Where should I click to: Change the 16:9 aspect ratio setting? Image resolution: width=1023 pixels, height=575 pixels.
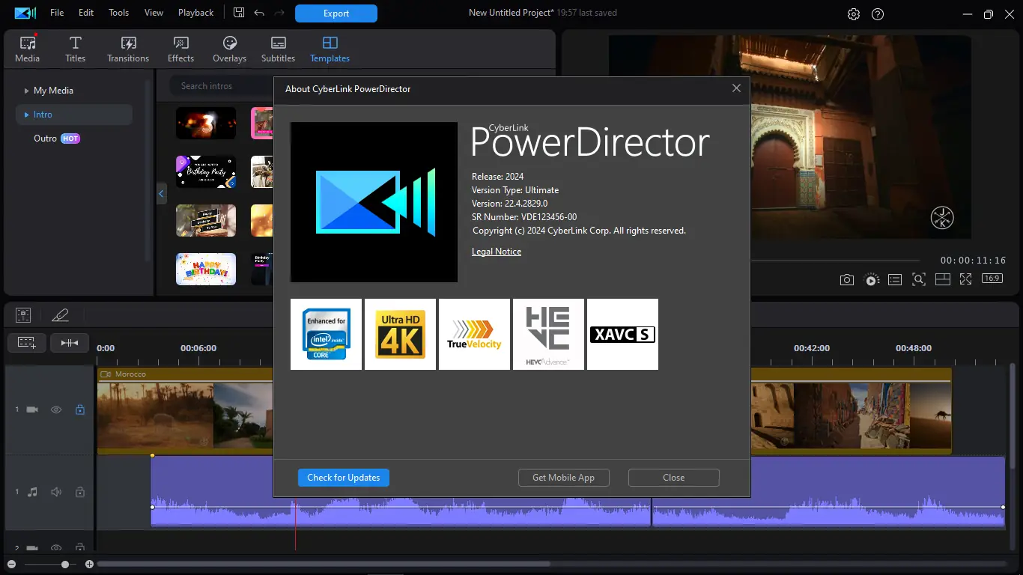(x=992, y=279)
